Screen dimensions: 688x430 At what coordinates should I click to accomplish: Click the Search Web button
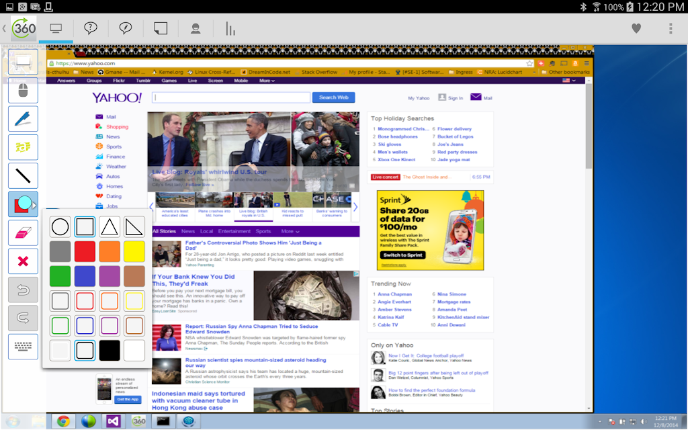[333, 97]
